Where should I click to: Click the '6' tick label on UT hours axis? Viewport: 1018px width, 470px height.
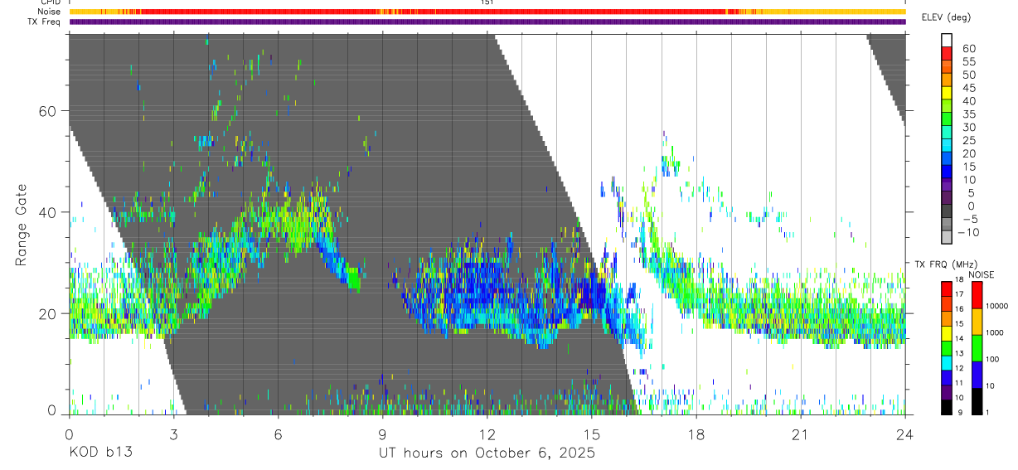pyautogui.click(x=278, y=434)
